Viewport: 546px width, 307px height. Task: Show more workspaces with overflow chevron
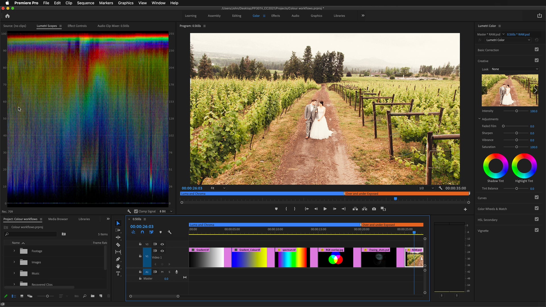(363, 16)
